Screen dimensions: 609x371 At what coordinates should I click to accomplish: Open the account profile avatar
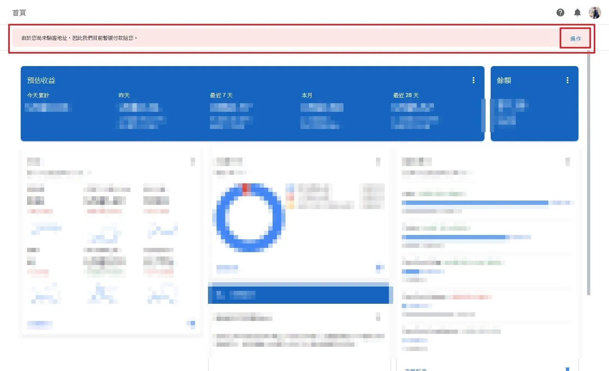tap(595, 13)
